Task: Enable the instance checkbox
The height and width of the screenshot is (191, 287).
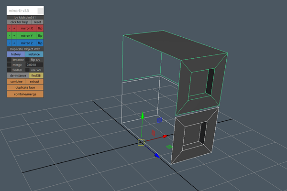Action: [x=10, y=60]
